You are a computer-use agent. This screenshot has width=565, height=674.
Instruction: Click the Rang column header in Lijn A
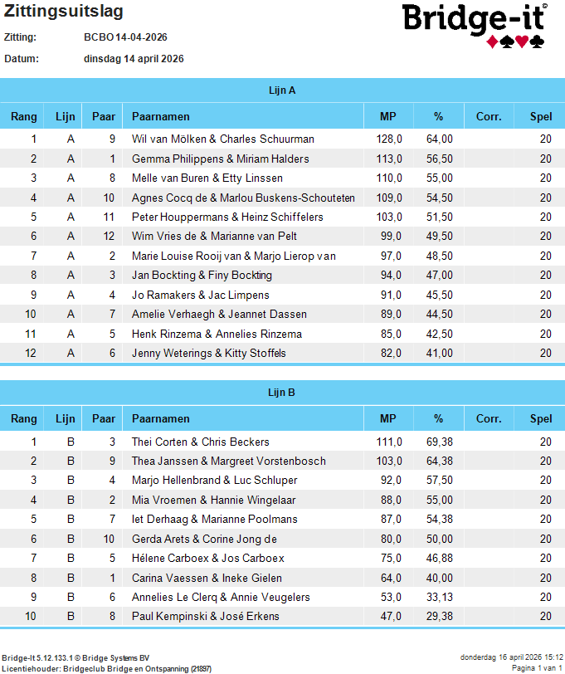pos(23,116)
